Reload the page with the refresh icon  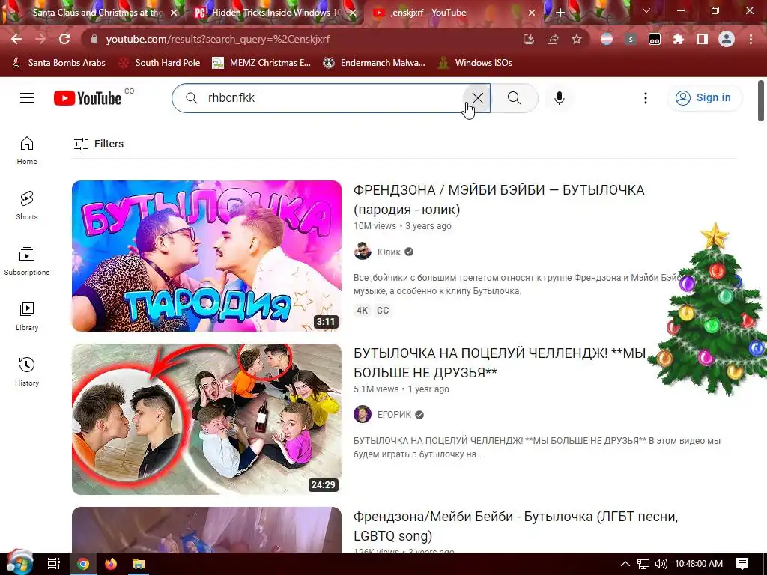click(x=64, y=39)
